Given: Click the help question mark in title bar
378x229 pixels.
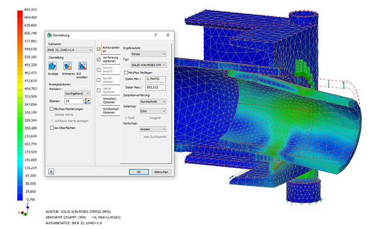Looking at the screenshot, I should coord(156,35).
